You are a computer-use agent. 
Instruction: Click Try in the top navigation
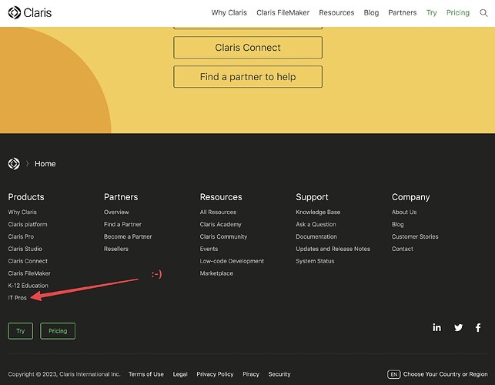tap(432, 12)
